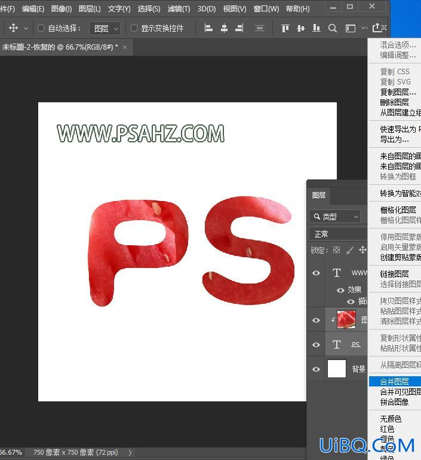The height and width of the screenshot is (460, 421).
Task: Click the PS text layer T icon
Action: click(x=337, y=345)
